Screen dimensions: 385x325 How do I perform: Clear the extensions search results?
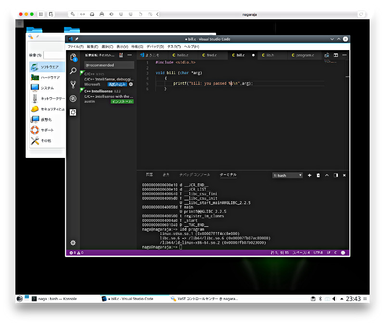click(x=121, y=55)
